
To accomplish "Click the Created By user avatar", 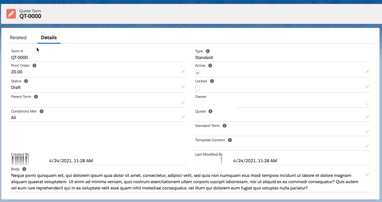I will [20, 161].
